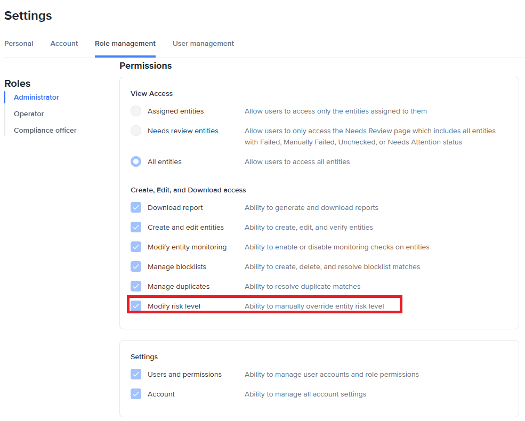Open the Personal settings tab
This screenshot has height=421, width=525.
(19, 44)
